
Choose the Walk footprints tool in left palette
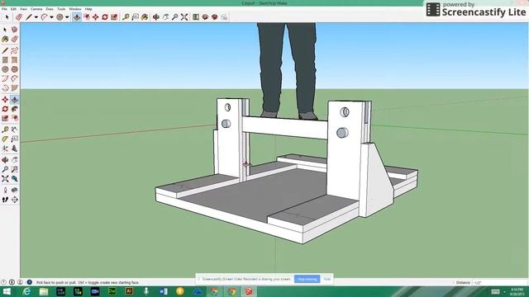[x=5, y=200]
